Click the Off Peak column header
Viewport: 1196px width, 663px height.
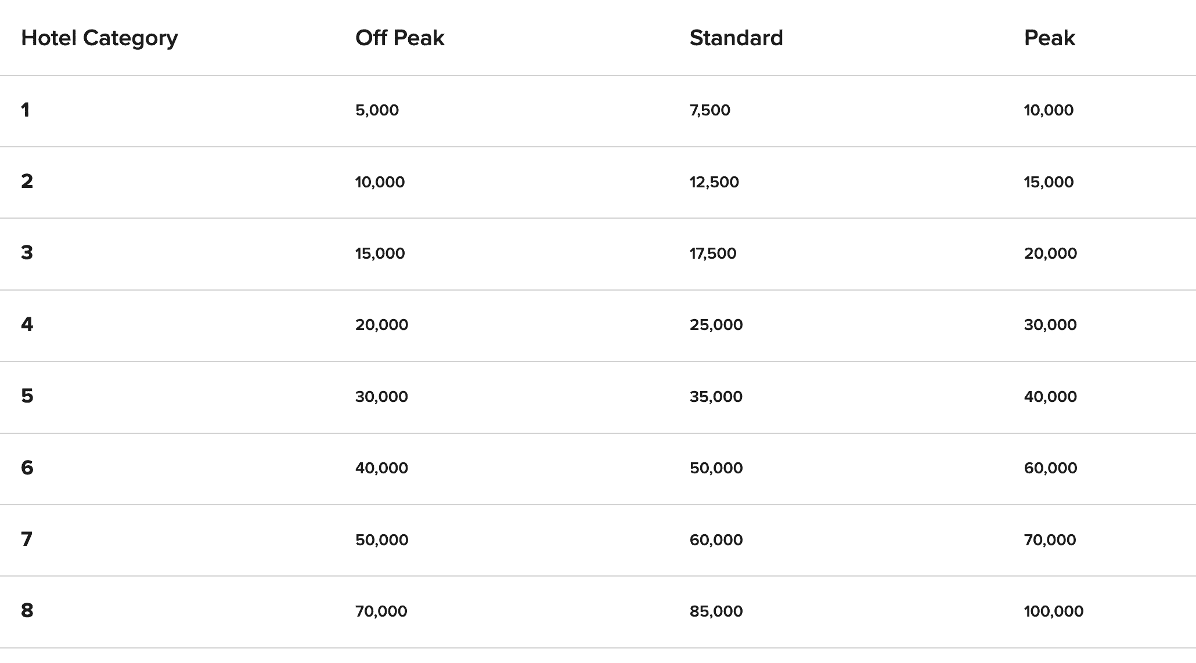(x=399, y=38)
